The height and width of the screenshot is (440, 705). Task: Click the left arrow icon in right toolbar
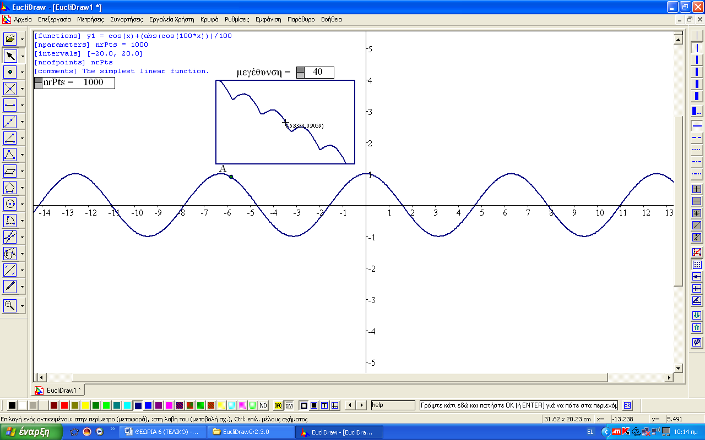[697, 276]
